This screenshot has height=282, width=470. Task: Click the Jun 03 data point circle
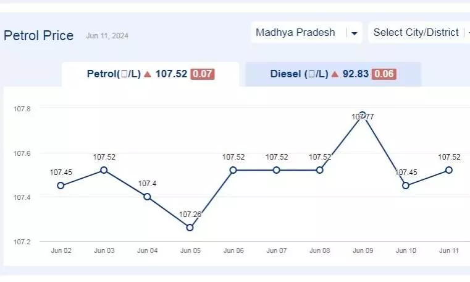(x=104, y=170)
